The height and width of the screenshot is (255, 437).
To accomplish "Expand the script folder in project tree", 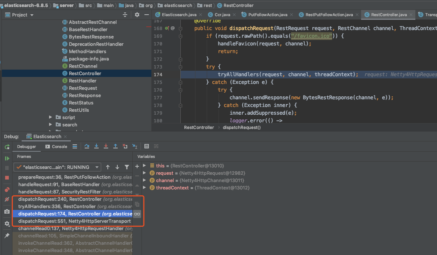I will coord(51,117).
